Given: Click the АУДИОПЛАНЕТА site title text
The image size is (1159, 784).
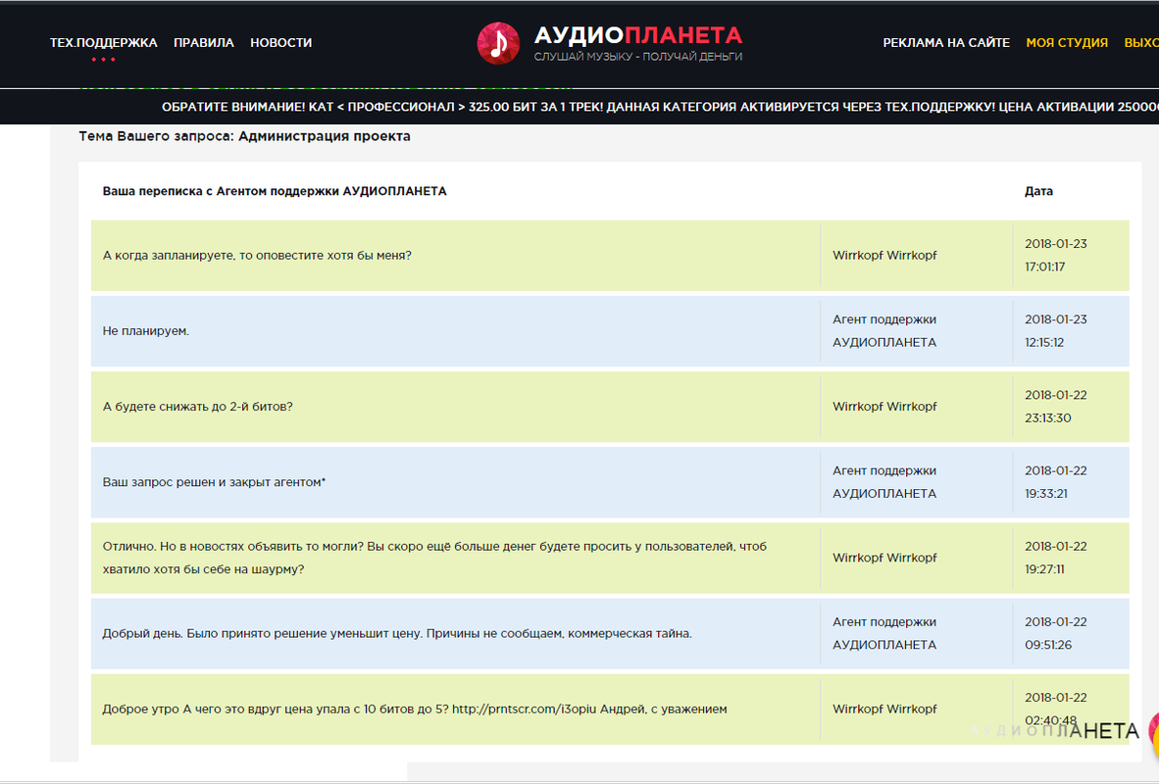Looking at the screenshot, I should pyautogui.click(x=638, y=34).
